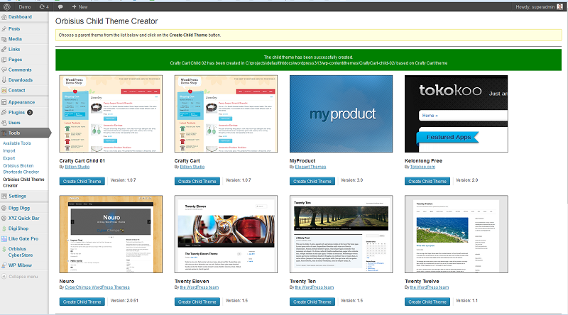Select Import under Tools

coord(9,150)
